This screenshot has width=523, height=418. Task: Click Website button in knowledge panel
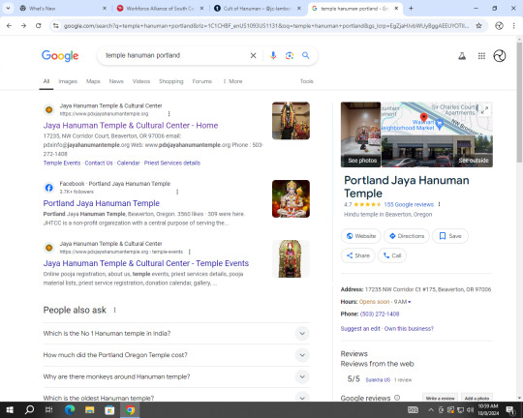click(x=361, y=236)
